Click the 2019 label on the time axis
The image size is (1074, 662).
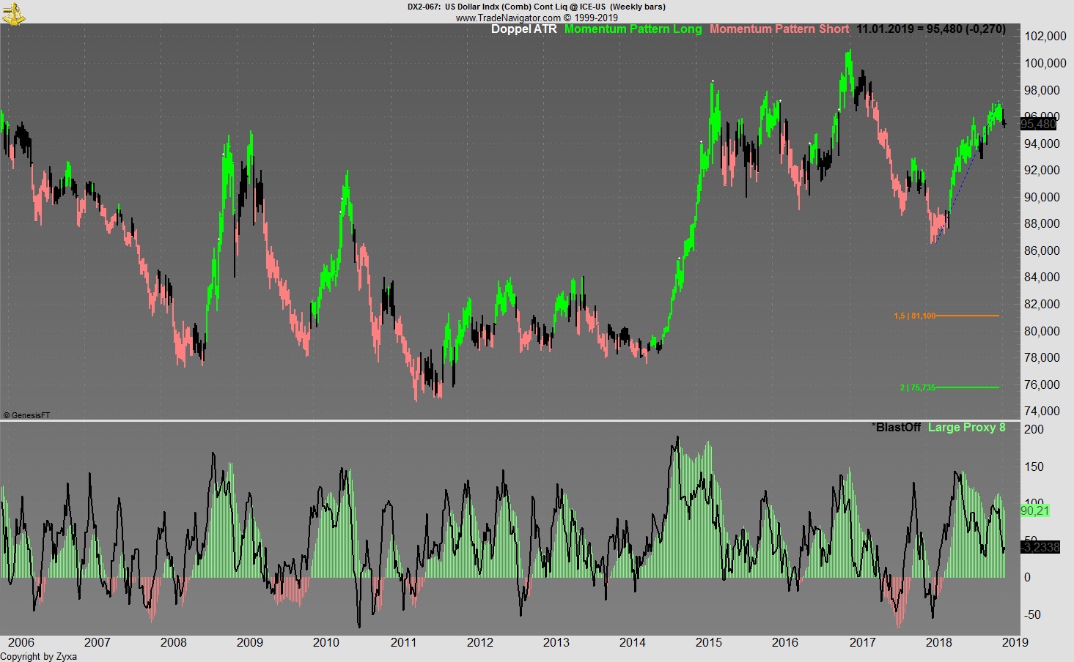point(1015,642)
